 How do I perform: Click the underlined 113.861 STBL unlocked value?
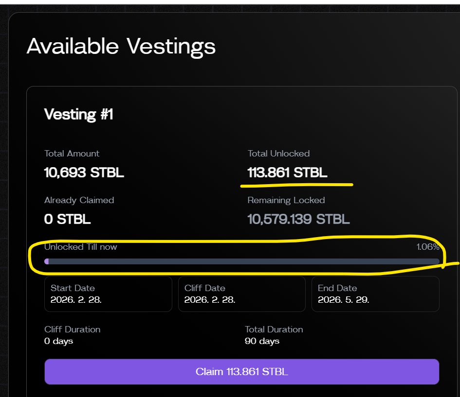pyautogui.click(x=287, y=173)
